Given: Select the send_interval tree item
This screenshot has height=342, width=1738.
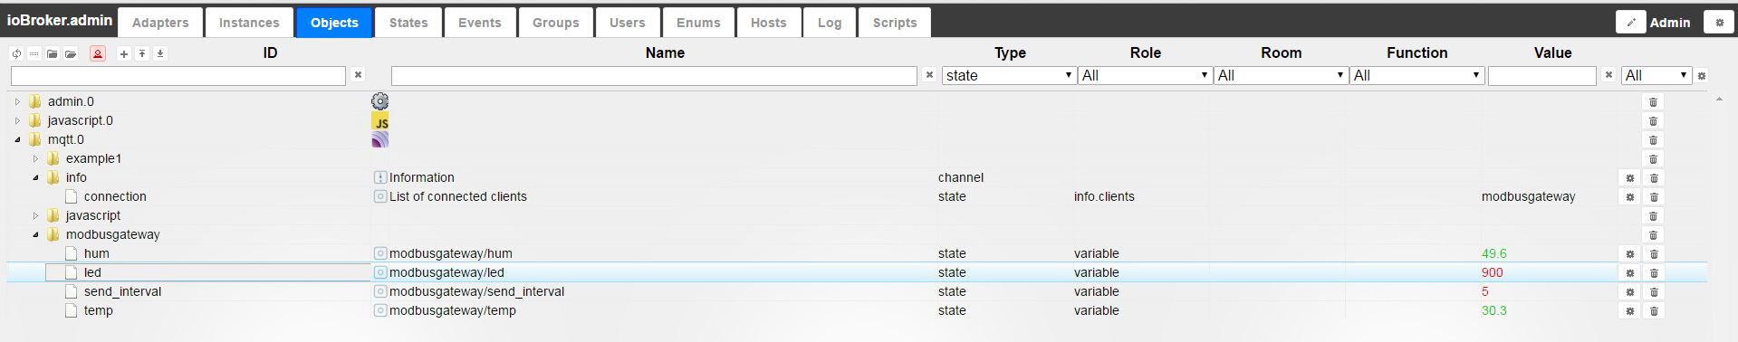Looking at the screenshot, I should (x=122, y=291).
